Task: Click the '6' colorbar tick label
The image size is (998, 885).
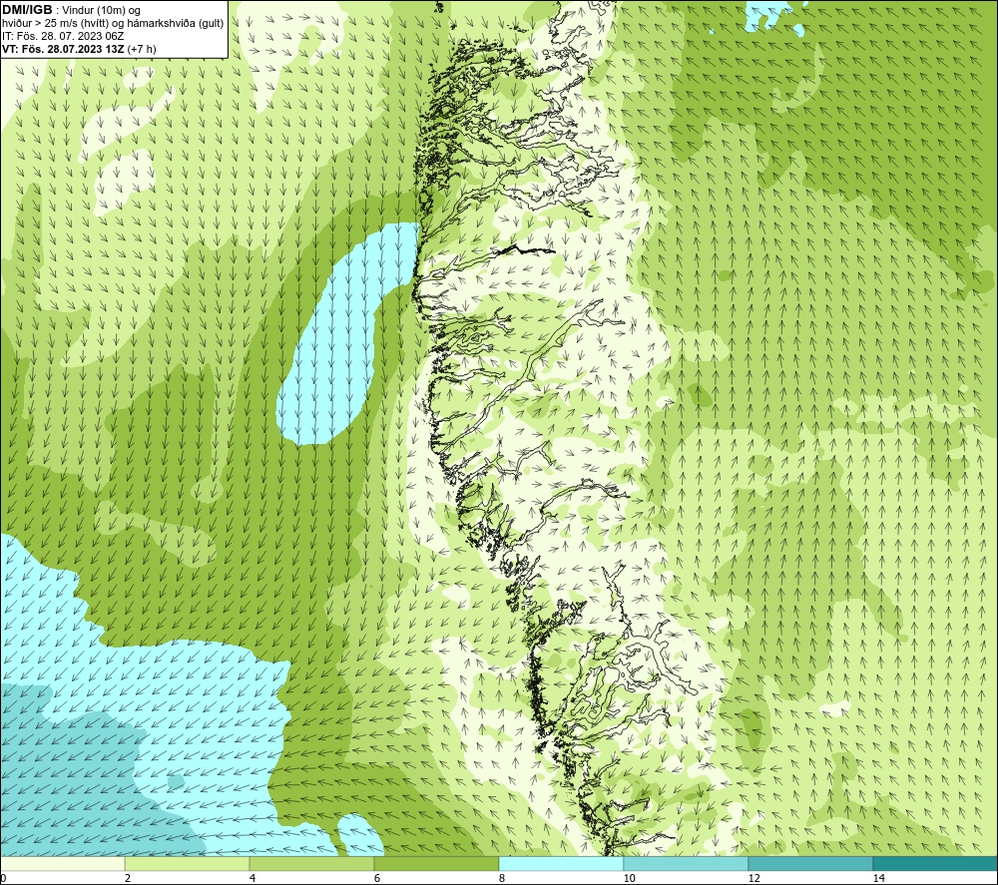Action: click(377, 878)
